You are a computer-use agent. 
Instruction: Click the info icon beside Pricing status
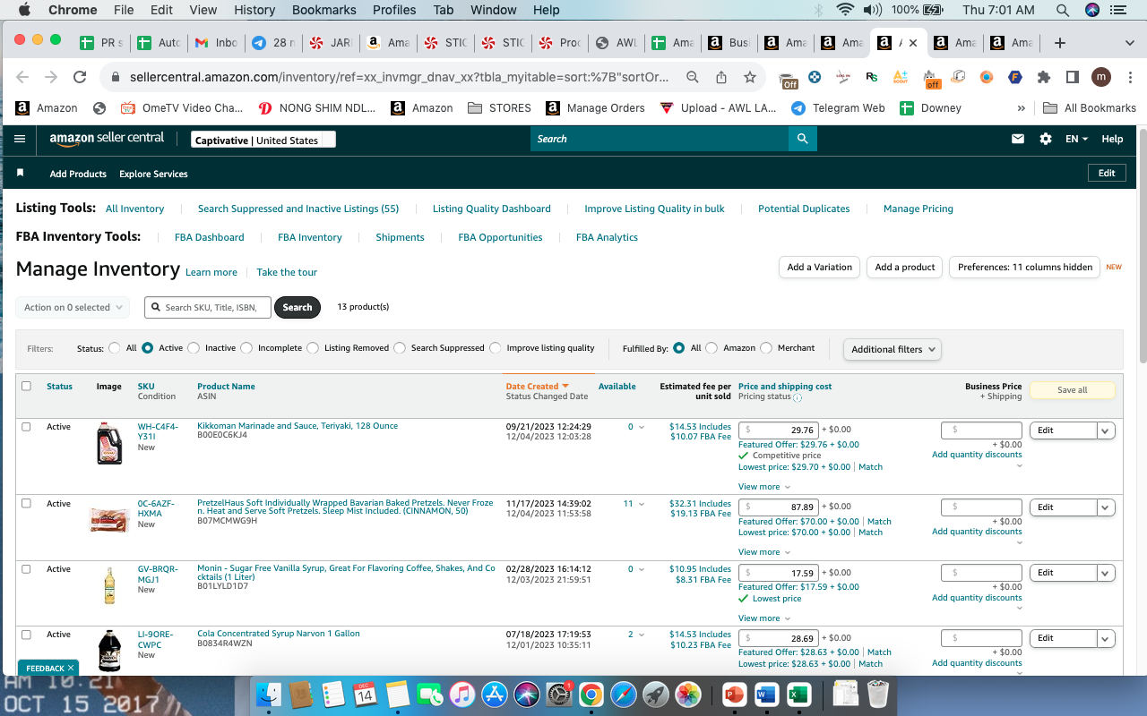tap(798, 397)
